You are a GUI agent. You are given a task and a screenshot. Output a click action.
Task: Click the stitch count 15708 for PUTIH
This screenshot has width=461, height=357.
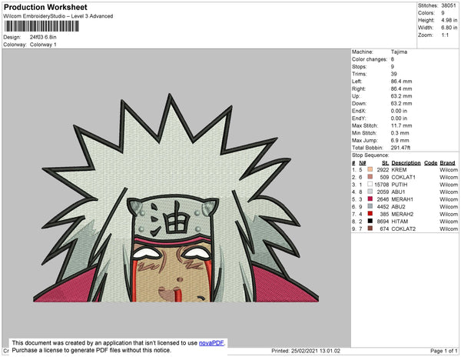(382, 185)
